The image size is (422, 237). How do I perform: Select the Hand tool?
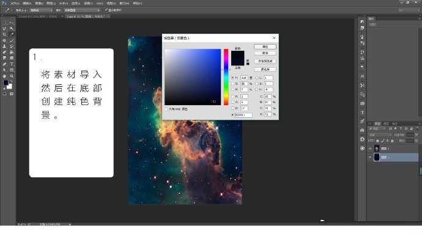tap(4, 76)
